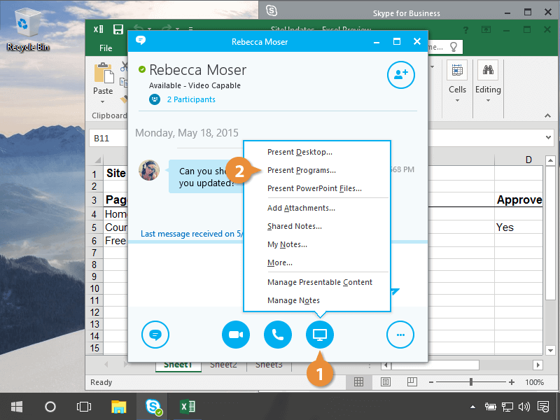Click Rebecca Moser's avatar photo
This screenshot has height=420, width=560.
[x=150, y=170]
